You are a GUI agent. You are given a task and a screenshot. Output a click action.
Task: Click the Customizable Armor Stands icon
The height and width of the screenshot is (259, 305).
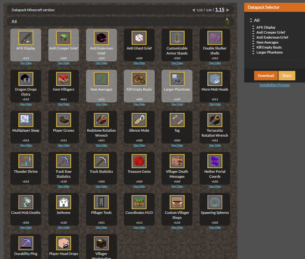(177, 38)
